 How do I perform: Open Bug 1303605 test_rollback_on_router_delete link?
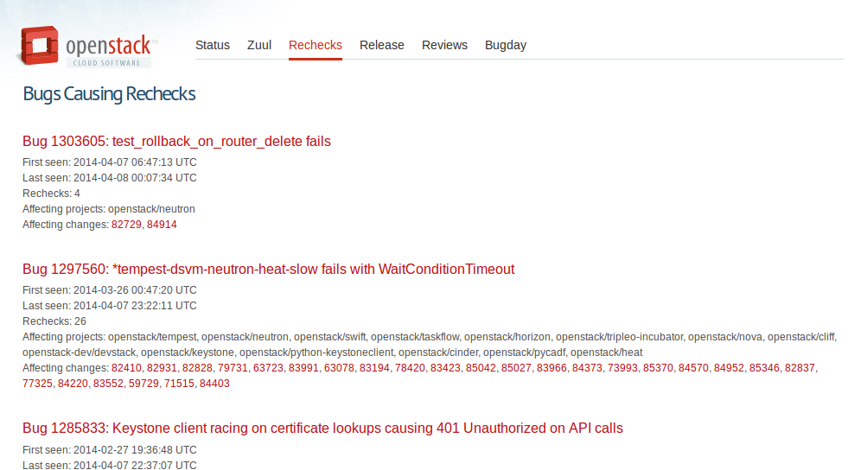(x=176, y=142)
